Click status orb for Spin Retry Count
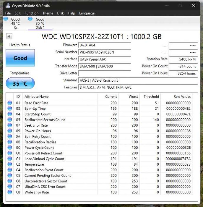 (10, 136)
